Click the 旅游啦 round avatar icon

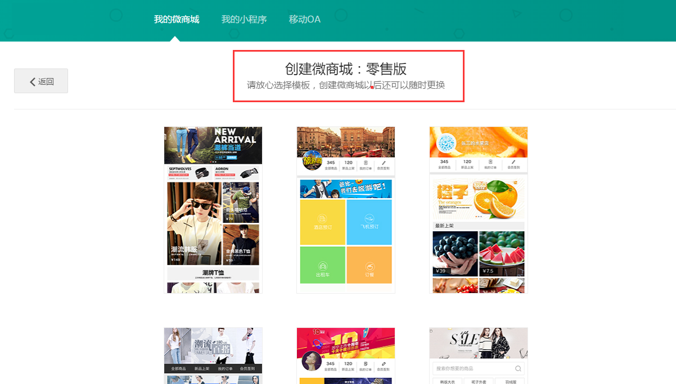[x=311, y=161]
